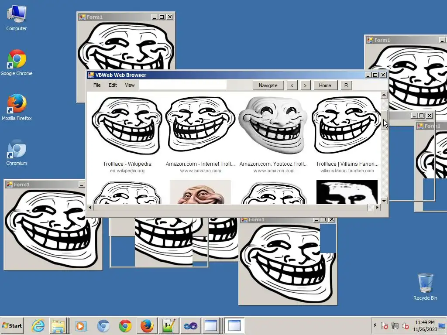Click the 'Trollface - Wikipedia' result title

127,164
